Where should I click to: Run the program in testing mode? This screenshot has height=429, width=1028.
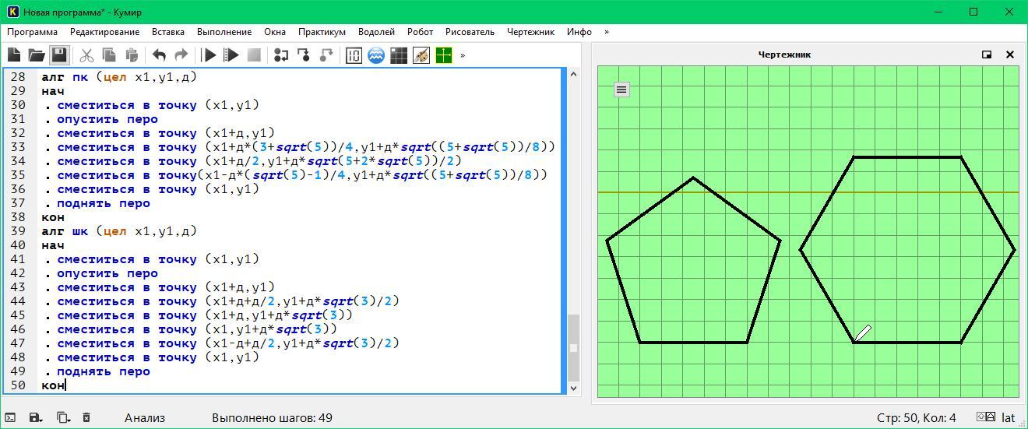(231, 55)
